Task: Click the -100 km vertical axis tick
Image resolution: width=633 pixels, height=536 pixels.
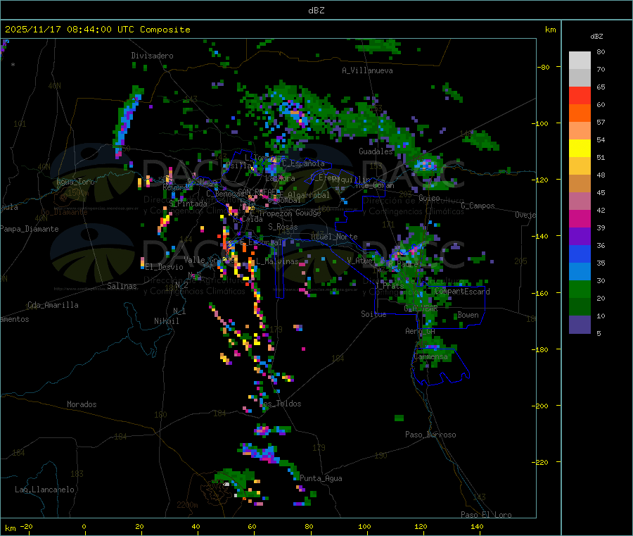Action: coord(539,123)
